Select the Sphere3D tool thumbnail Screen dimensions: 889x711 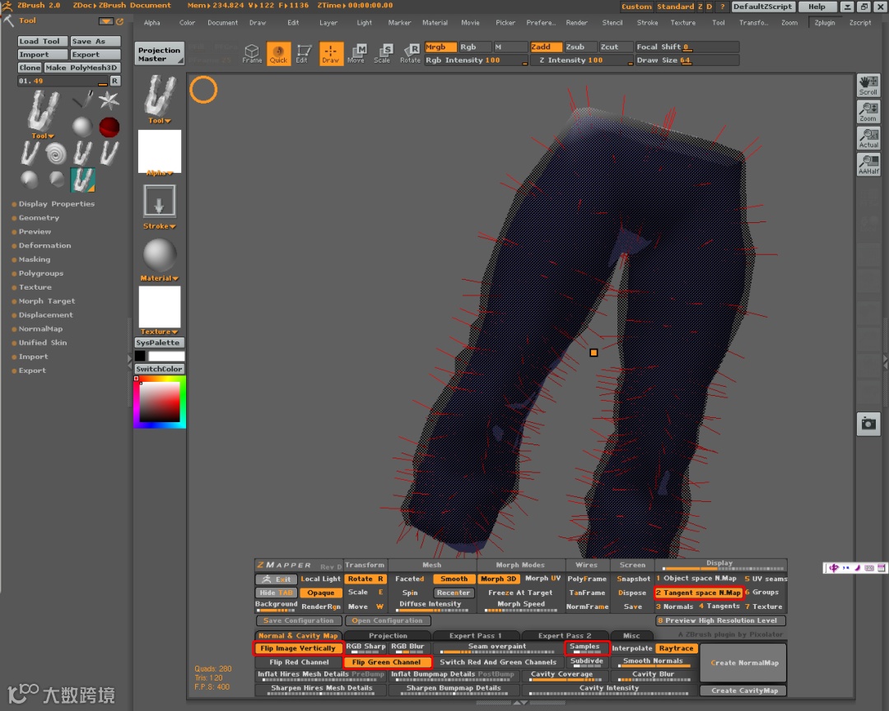pyautogui.click(x=82, y=127)
